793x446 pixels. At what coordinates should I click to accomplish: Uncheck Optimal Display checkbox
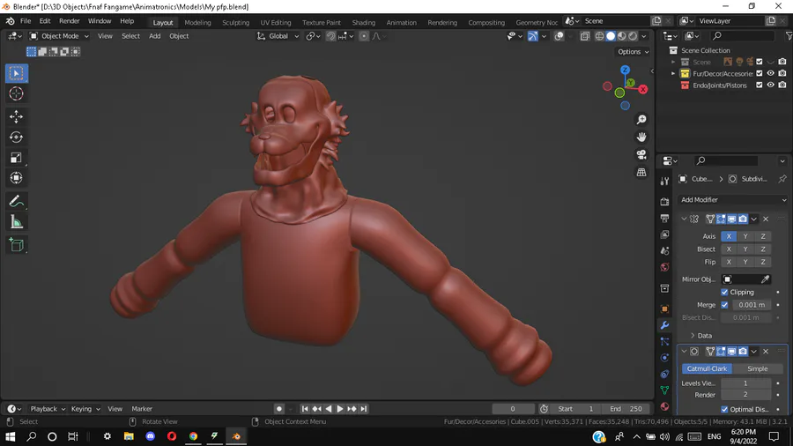pos(724,409)
